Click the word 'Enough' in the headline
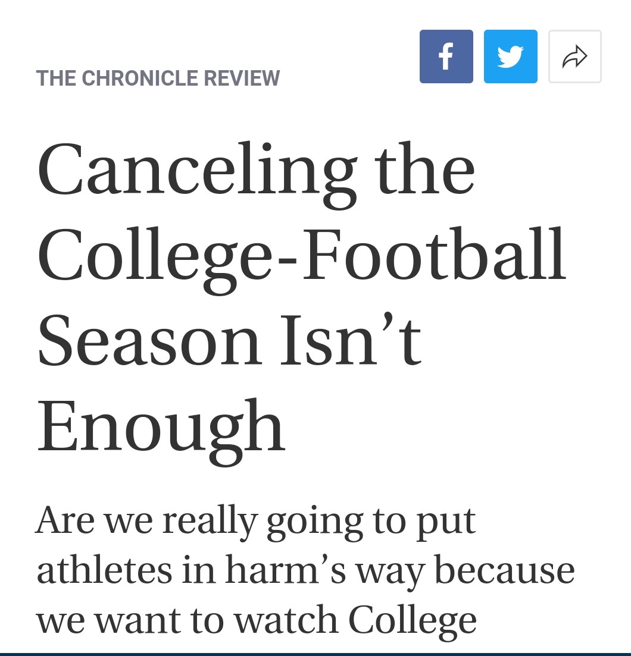This screenshot has height=656, width=631. [161, 432]
